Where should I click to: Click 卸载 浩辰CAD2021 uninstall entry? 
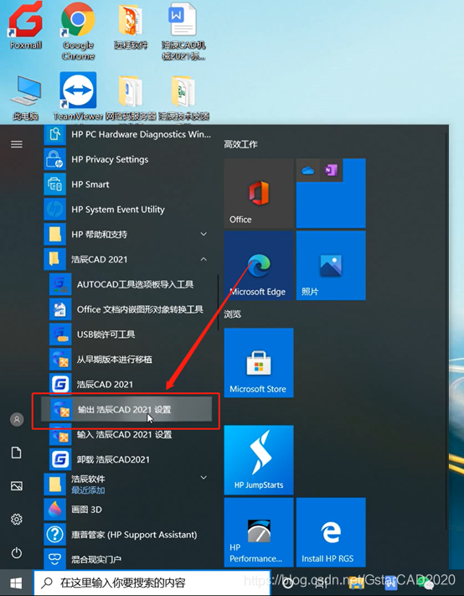tap(131, 459)
